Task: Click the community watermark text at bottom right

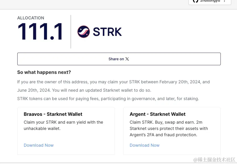Action: pyautogui.click(x=214, y=160)
